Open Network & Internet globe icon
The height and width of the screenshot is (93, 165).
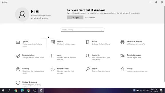pyautogui.click(x=122, y=42)
